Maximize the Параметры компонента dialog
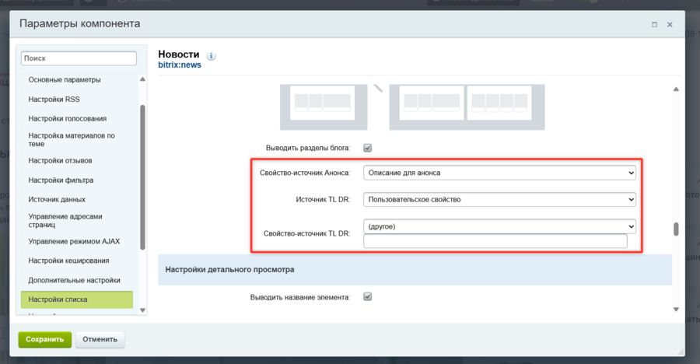Viewport: 700px width, 364px height. click(654, 25)
